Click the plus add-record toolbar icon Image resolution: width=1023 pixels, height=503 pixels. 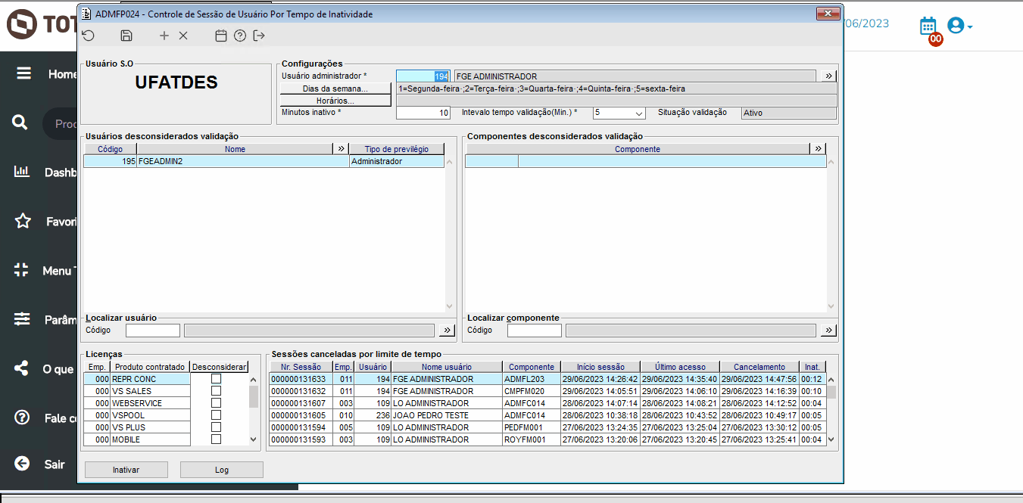click(164, 36)
